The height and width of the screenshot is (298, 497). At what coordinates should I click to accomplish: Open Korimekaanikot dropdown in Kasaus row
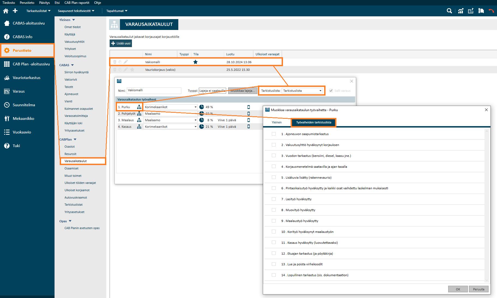tap(170, 127)
